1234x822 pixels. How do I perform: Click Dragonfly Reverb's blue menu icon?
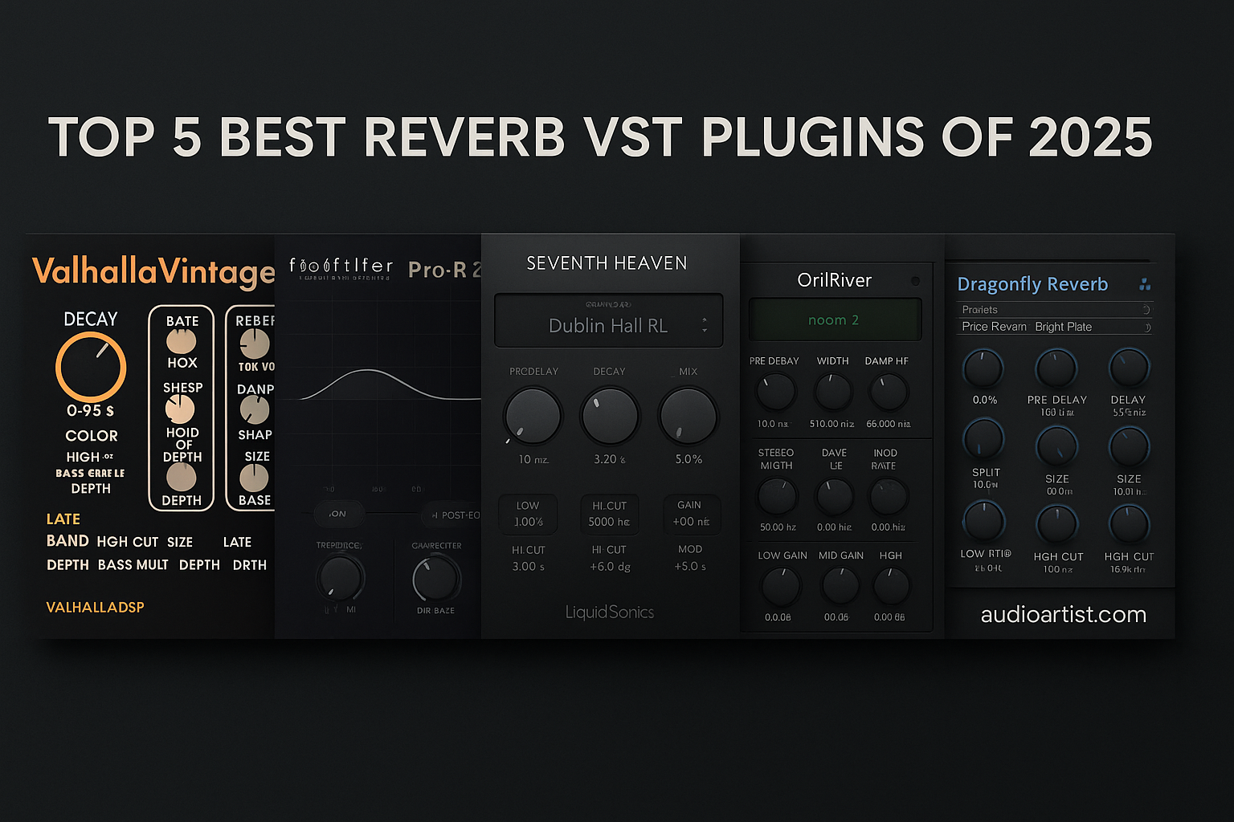[x=1144, y=283]
